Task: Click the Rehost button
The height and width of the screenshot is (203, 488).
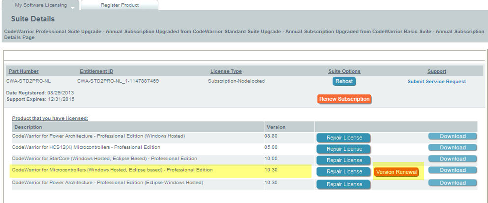Action: pyautogui.click(x=344, y=81)
